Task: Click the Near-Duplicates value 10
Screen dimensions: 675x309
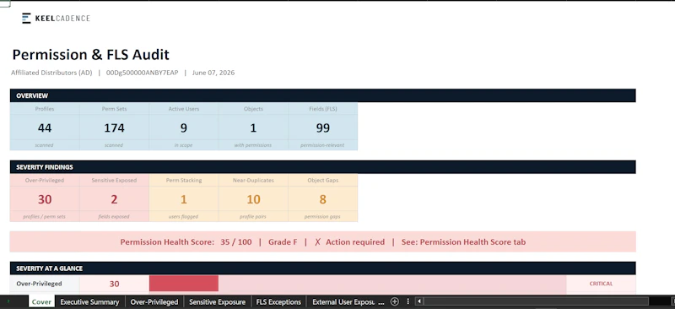Action: tap(253, 199)
